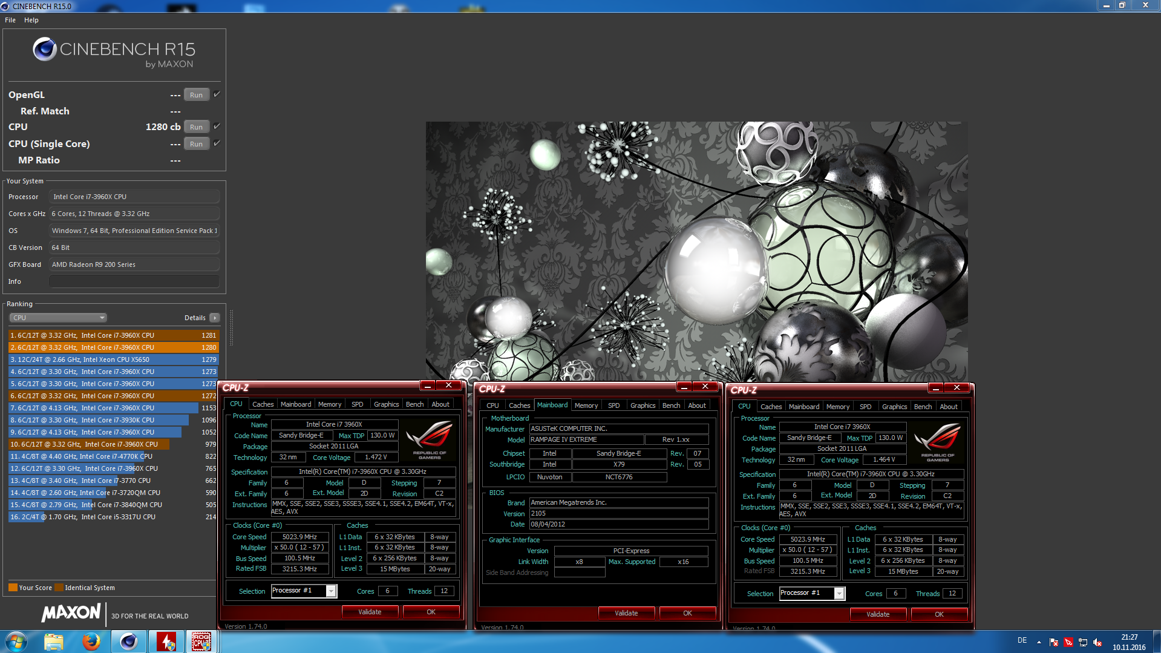Viewport: 1161px width, 653px height.
Task: Select the i7-4770K ranking entry
Action: click(x=113, y=456)
